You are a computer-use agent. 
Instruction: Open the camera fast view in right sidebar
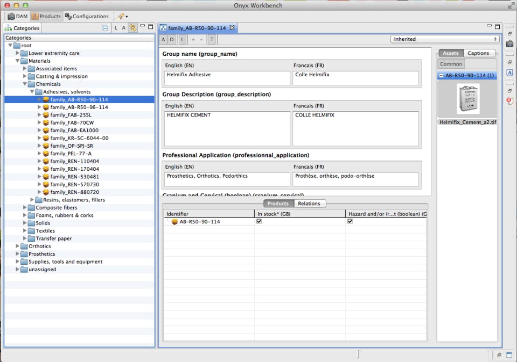pyautogui.click(x=509, y=44)
